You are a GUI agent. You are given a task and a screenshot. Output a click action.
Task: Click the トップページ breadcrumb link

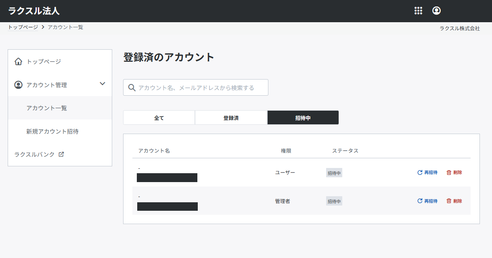23,27
